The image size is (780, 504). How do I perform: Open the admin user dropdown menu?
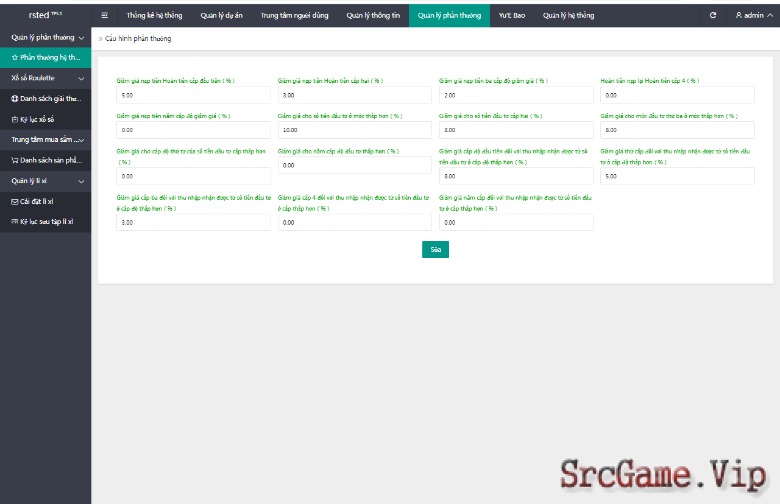click(x=754, y=15)
